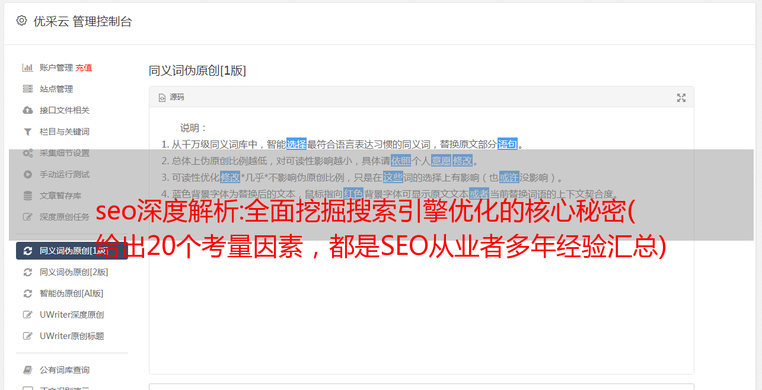Open 账户管理 bar chart icon

tap(27, 68)
